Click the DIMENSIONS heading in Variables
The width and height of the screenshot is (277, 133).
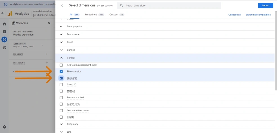pos(19,63)
